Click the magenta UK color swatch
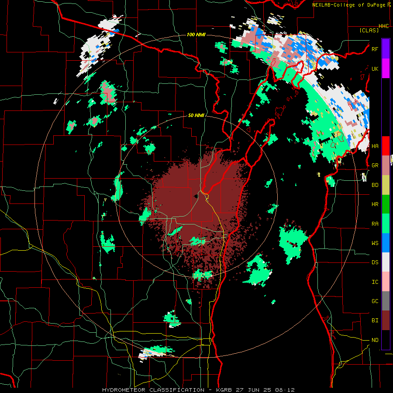The height and width of the screenshot is (393, 393). click(386, 68)
